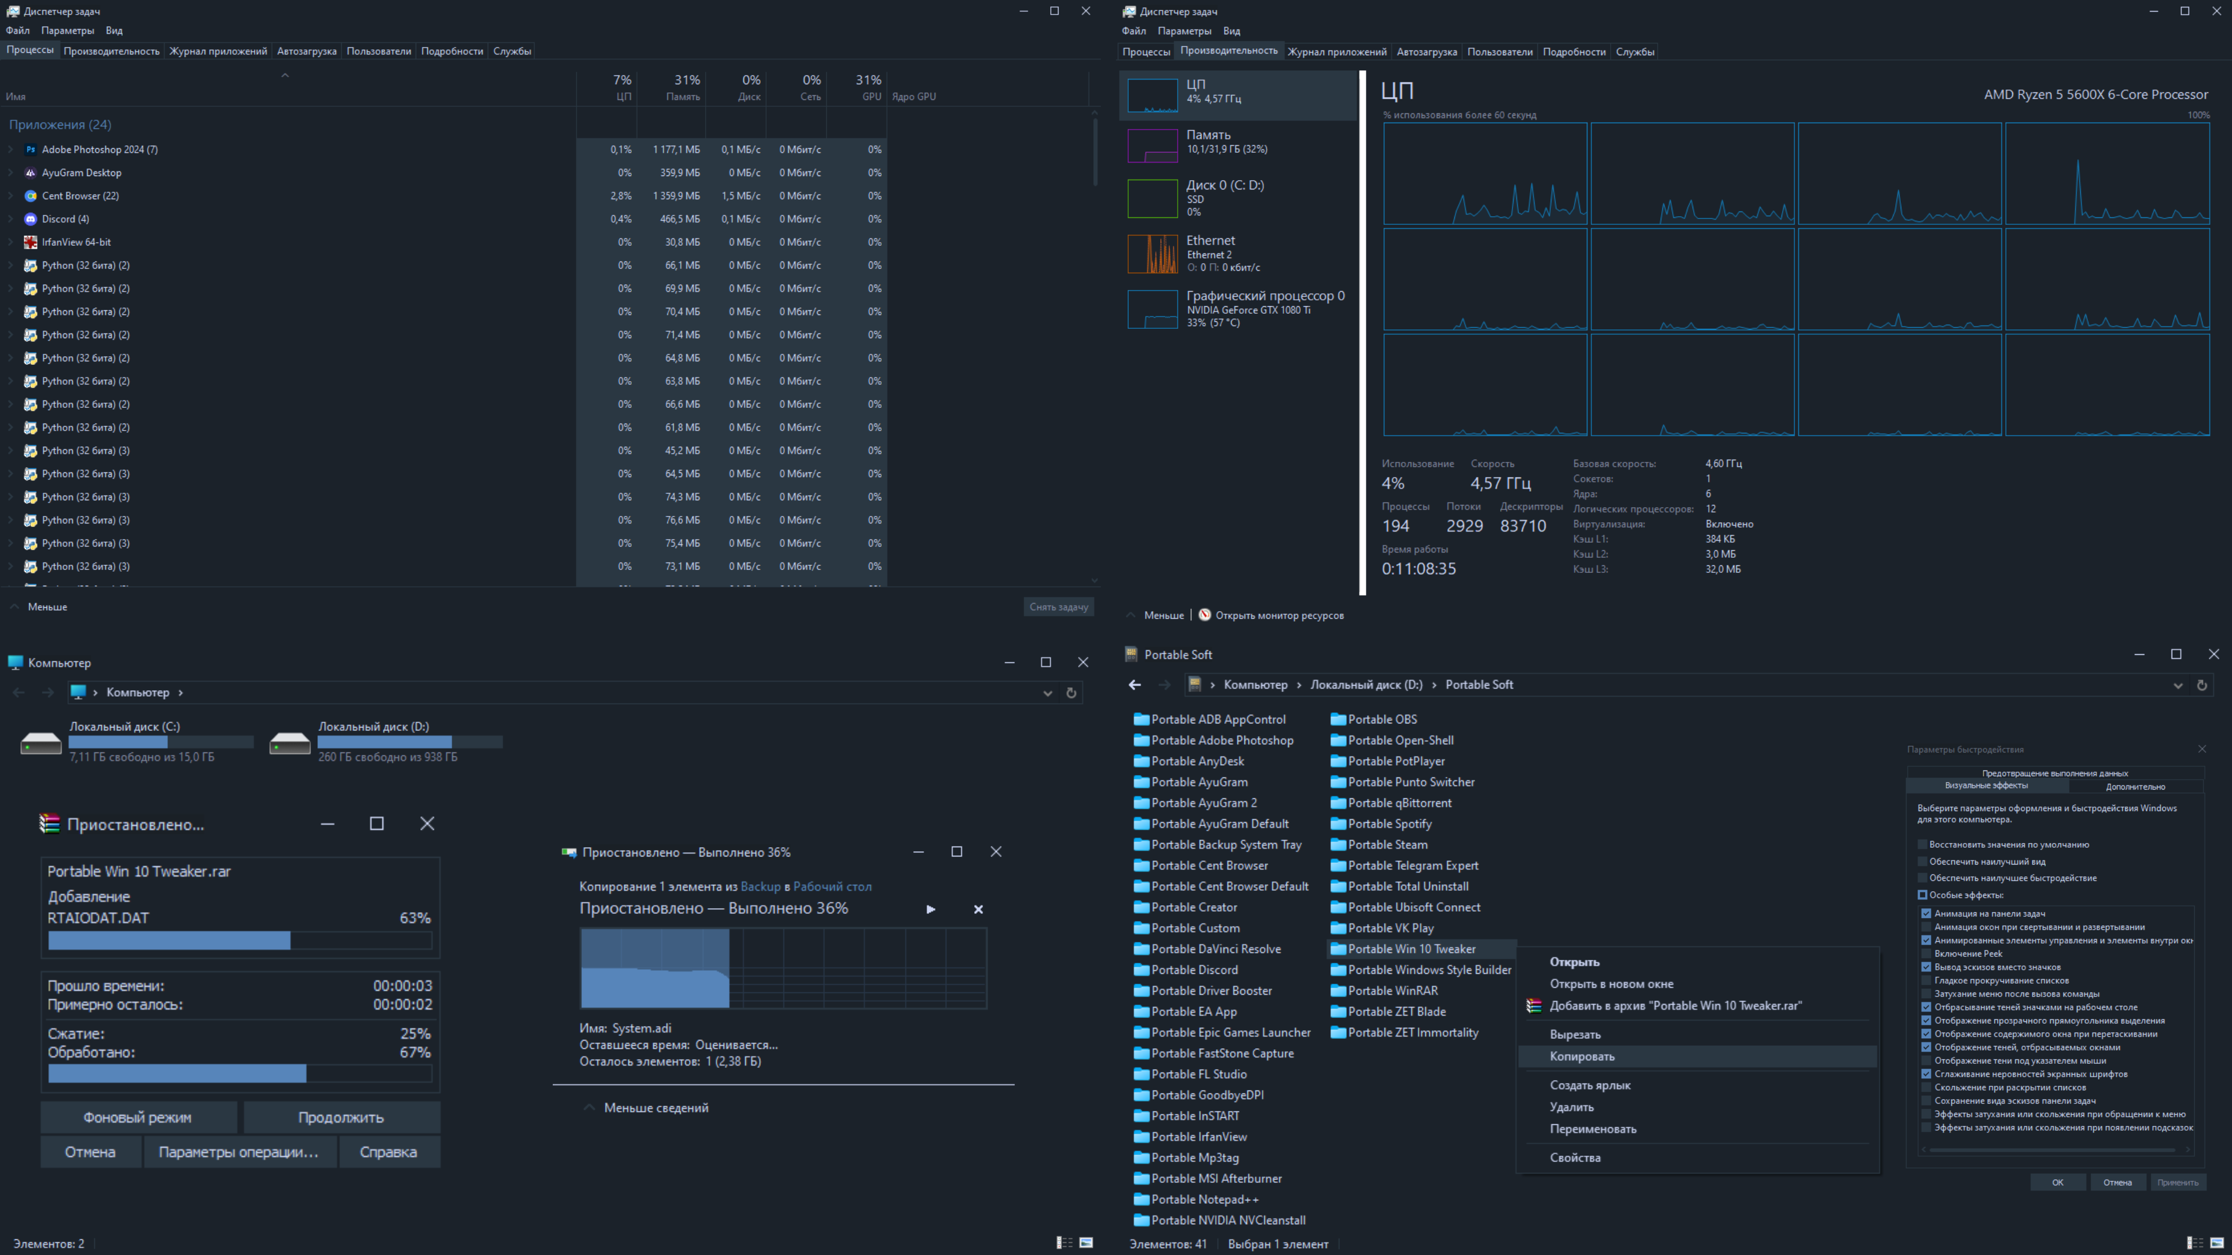This screenshot has width=2232, height=1255.
Task: Click the Portable Steam folder icon
Action: pyautogui.click(x=1338, y=844)
